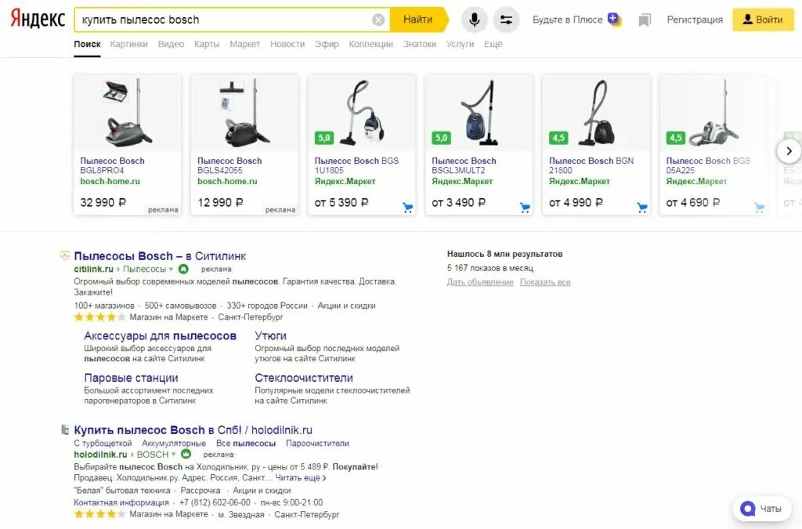Click the Citilink favicon icon
Viewport: 802px width, 529px height.
(x=65, y=255)
